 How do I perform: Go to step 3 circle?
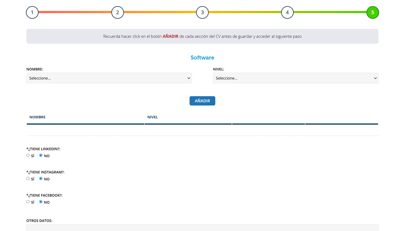[202, 12]
